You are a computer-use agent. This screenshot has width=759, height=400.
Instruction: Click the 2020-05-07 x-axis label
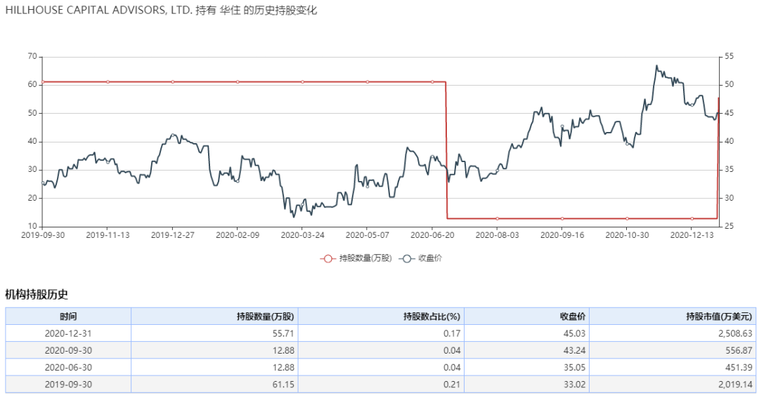tap(368, 235)
